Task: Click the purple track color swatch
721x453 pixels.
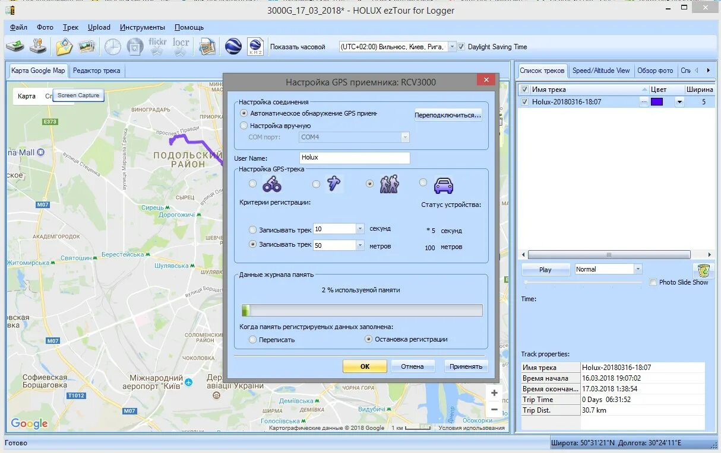Action: click(x=657, y=102)
